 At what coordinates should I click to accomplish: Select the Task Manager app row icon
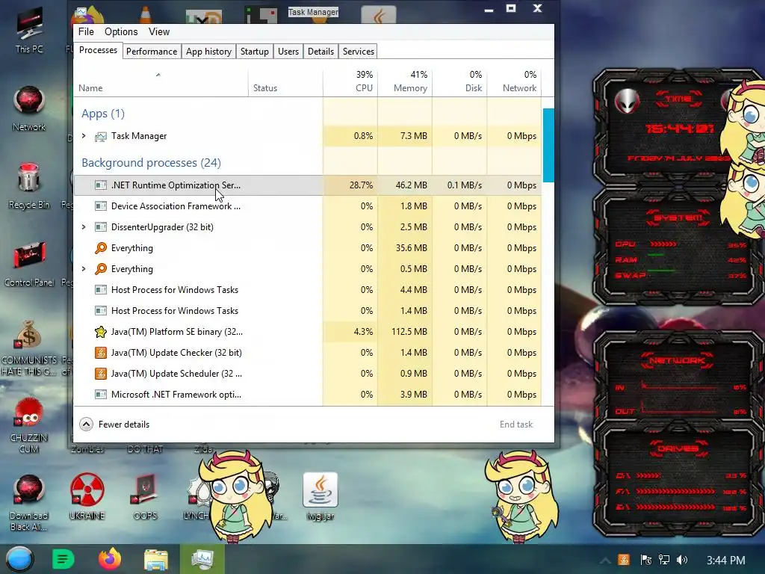[101, 136]
